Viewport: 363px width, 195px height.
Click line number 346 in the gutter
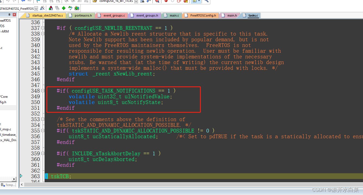click(x=35, y=80)
